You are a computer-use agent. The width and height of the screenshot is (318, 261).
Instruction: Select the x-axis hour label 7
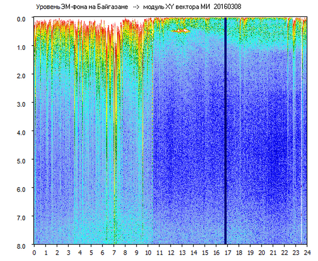pyautogui.click(x=114, y=253)
